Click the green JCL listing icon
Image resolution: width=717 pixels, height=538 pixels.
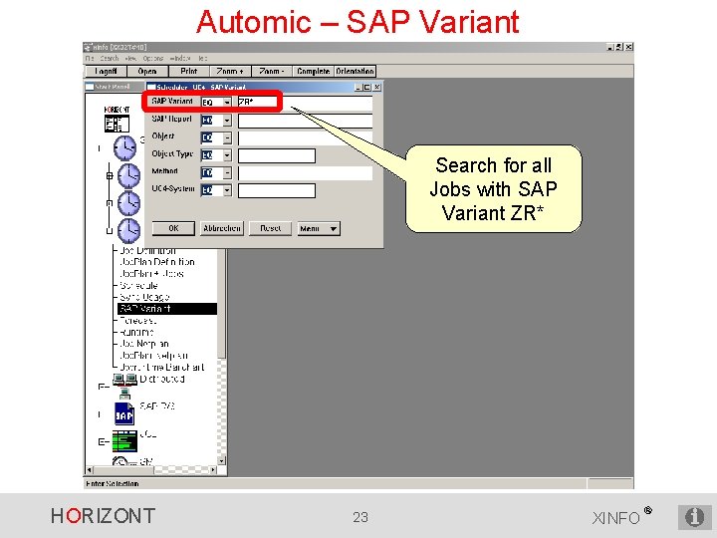[x=124, y=441]
